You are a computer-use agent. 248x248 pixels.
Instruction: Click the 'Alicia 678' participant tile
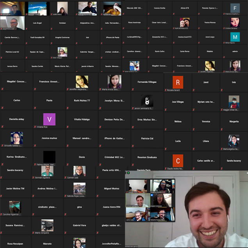(x=185, y=8)
